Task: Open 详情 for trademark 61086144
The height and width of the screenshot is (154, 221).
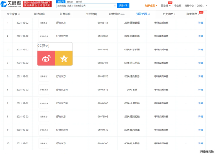Action: (x=200, y=23)
